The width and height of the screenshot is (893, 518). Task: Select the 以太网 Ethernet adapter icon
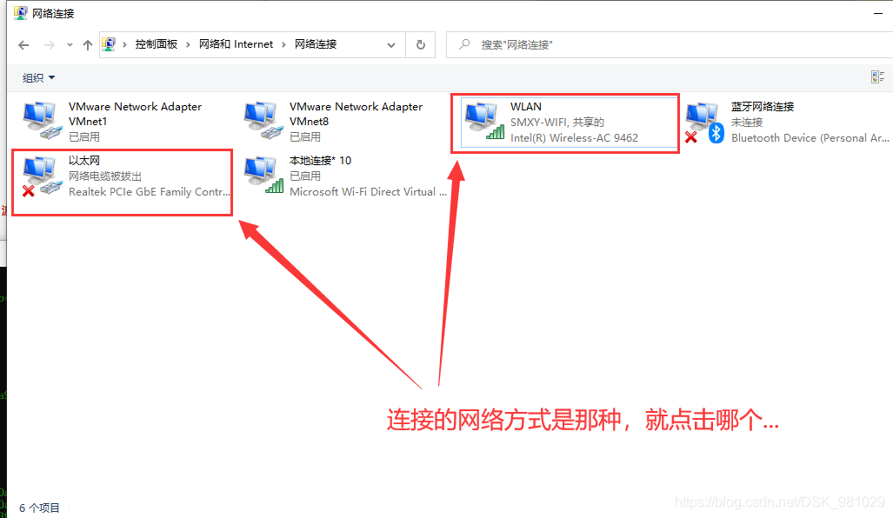(x=42, y=176)
